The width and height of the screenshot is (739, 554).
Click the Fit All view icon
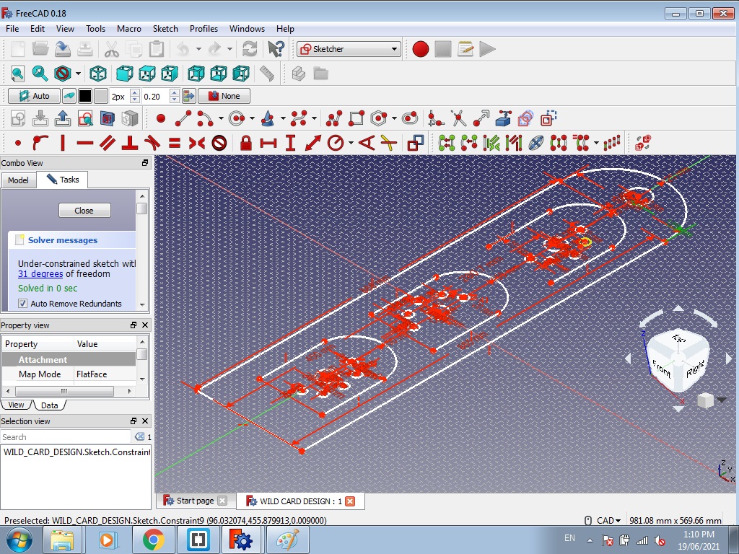click(x=18, y=74)
